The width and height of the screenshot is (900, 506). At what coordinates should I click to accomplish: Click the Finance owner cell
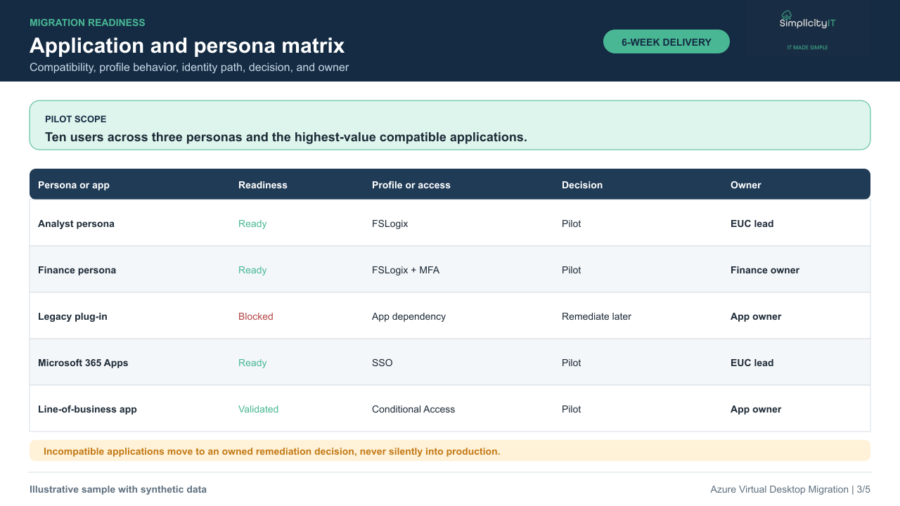(765, 270)
